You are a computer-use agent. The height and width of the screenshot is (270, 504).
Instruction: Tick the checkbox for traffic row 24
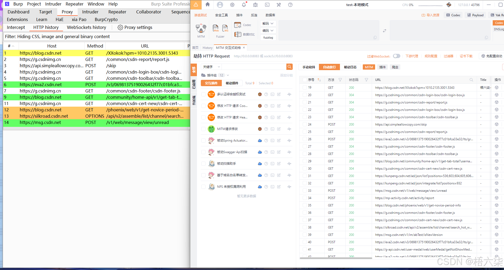(x=305, y=124)
